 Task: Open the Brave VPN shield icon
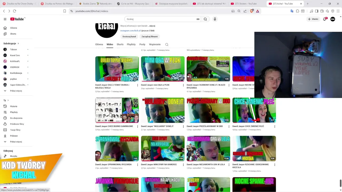(333, 11)
